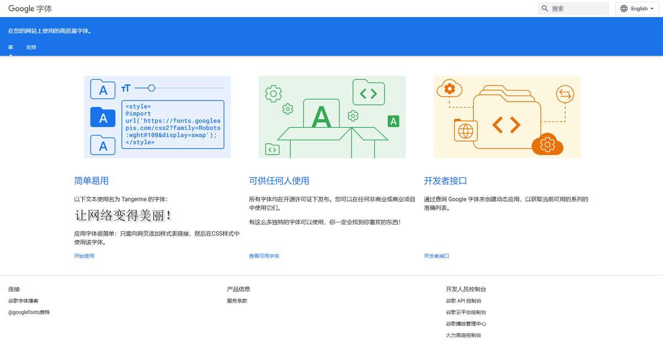Click the Google 字体 logo

coord(30,8)
